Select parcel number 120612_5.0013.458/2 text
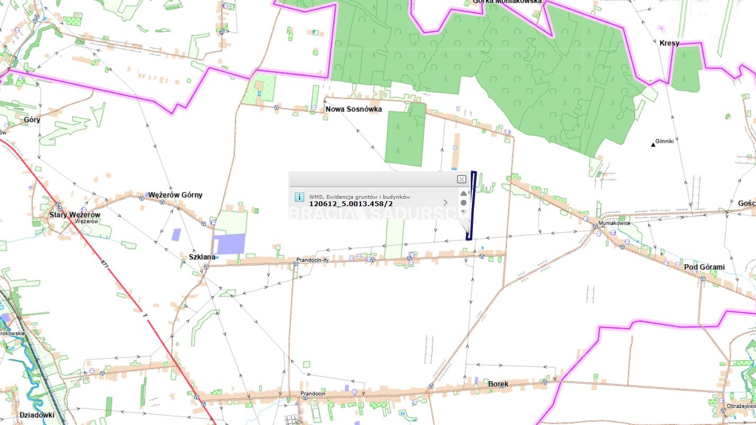 tap(350, 203)
